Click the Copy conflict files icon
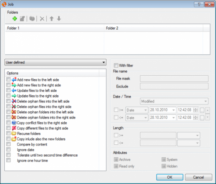 coord(14,122)
